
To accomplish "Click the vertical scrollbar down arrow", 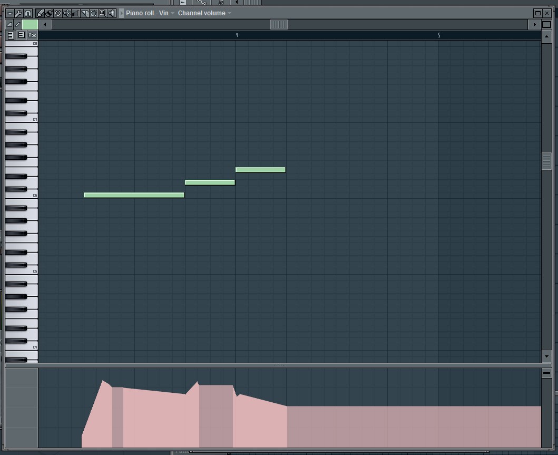I will coord(546,356).
